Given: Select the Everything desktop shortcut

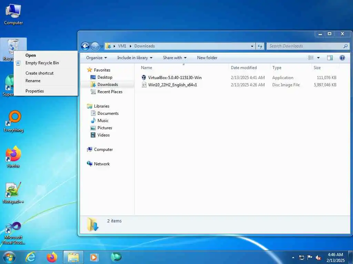Looking at the screenshot, I should pyautogui.click(x=13, y=121).
